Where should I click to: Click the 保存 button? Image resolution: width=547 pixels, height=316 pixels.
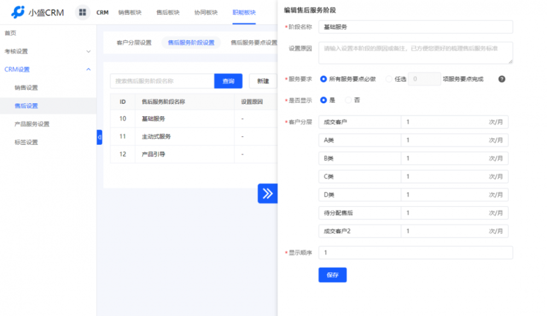click(x=332, y=275)
